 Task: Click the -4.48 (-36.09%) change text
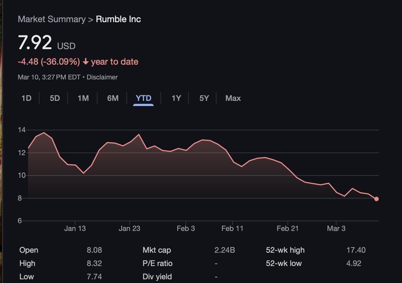[x=49, y=62]
